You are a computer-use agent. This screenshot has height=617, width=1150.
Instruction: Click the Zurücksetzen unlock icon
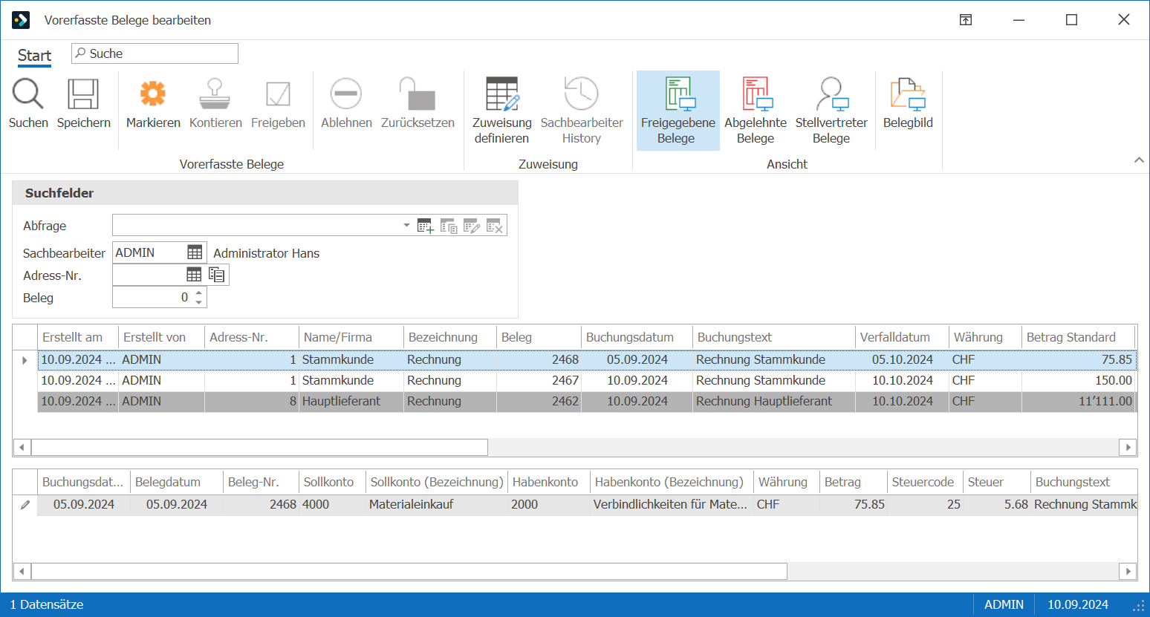click(x=418, y=94)
